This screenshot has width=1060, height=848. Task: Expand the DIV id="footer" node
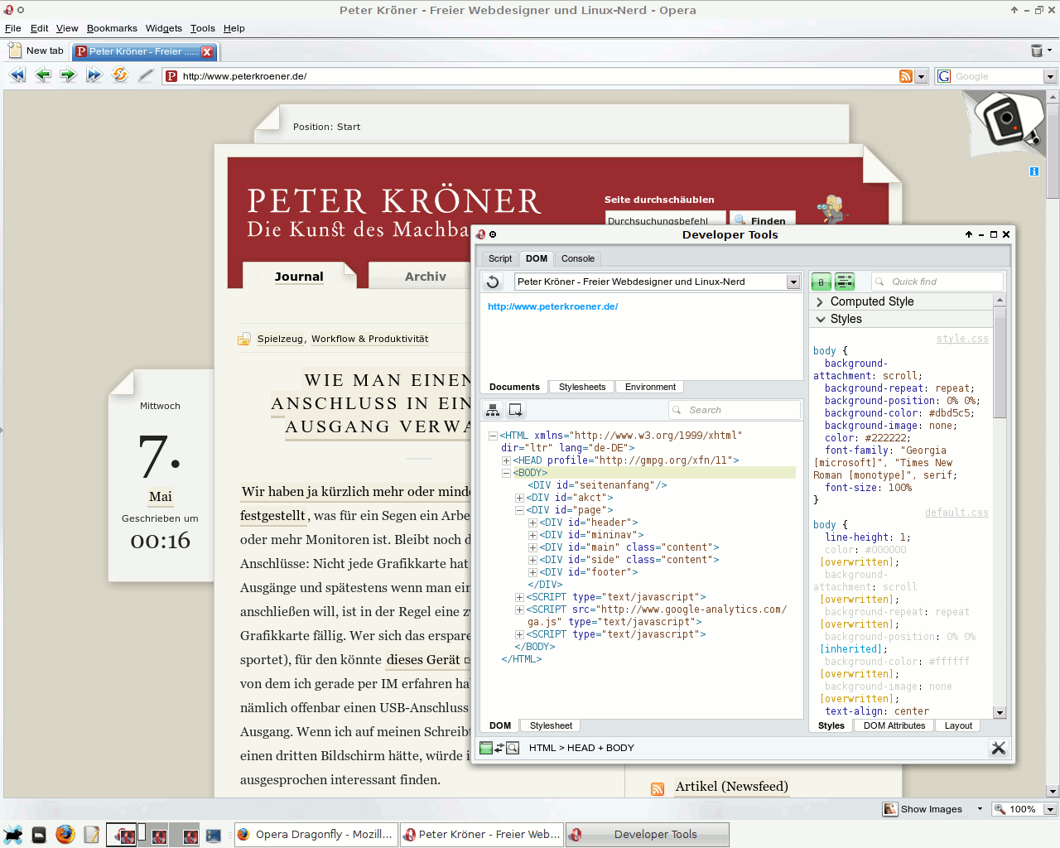coord(532,572)
